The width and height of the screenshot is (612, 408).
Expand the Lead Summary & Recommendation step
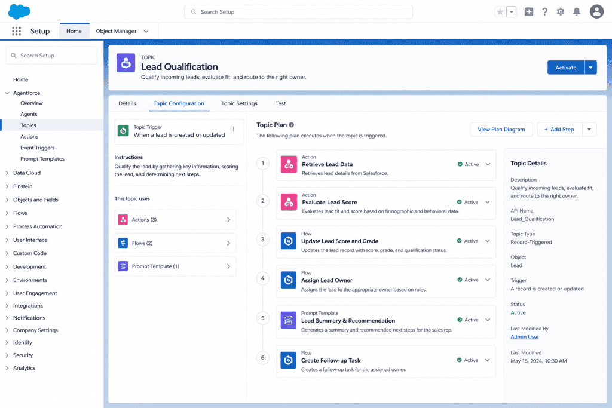click(x=488, y=320)
